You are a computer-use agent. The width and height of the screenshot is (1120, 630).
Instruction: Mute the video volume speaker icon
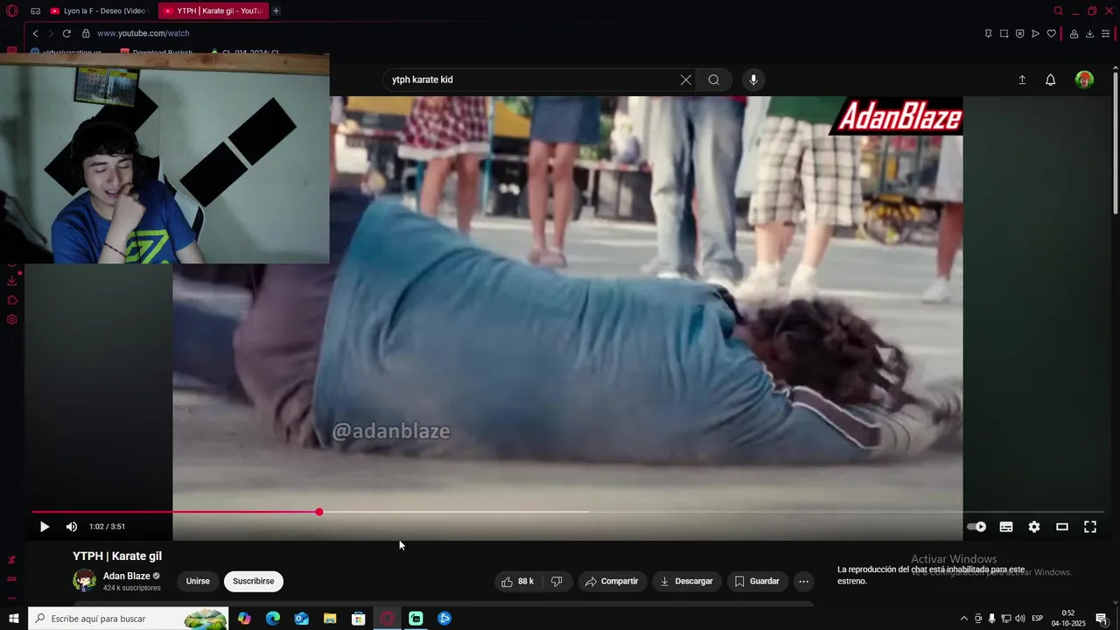pos(72,527)
